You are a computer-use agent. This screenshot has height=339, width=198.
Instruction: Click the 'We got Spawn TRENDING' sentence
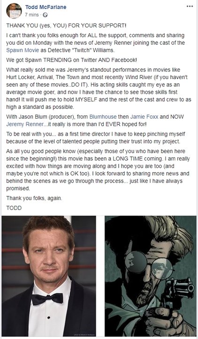[71, 60]
